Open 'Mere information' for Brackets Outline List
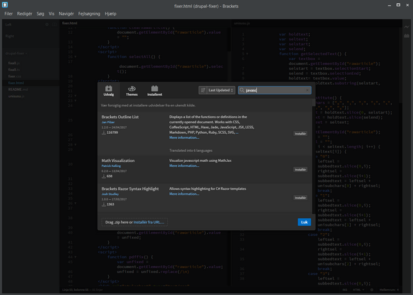413x295 pixels. click(184, 138)
